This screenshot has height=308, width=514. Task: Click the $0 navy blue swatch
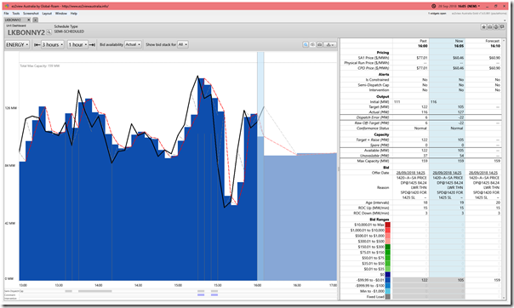[x=387, y=275]
